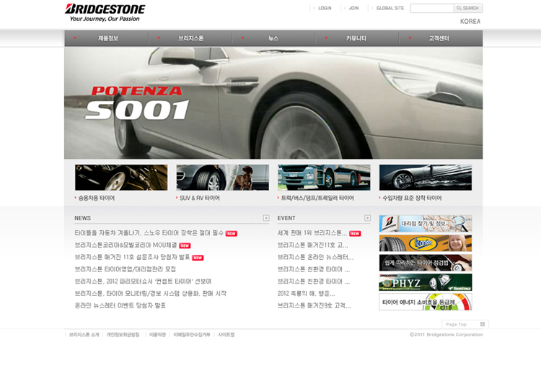Open footer link 이메일무단수집거부

(191, 334)
